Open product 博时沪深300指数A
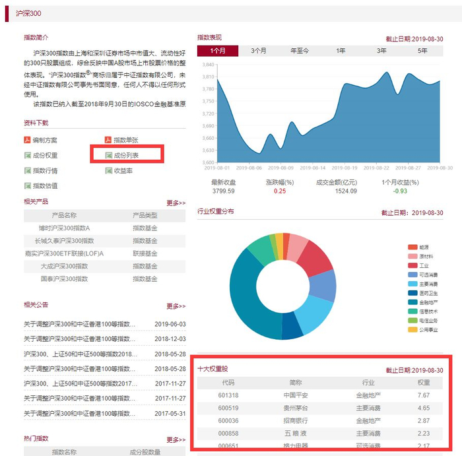 tap(64, 228)
